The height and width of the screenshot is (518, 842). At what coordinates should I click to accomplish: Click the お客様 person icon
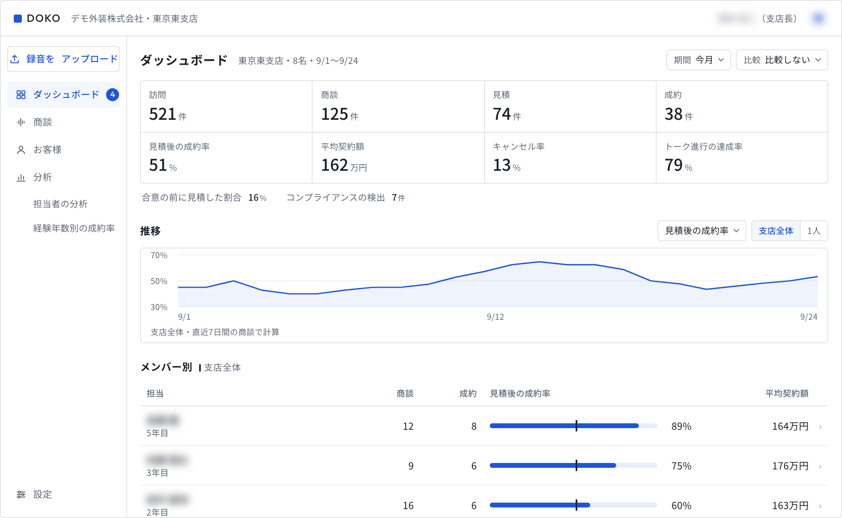[x=21, y=150]
